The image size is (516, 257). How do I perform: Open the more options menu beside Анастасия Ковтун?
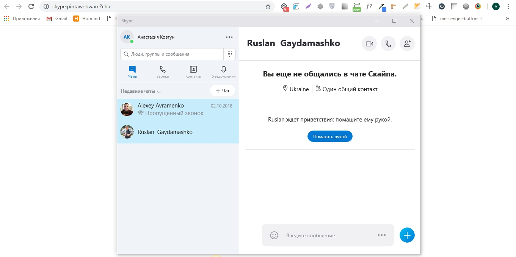pos(229,37)
